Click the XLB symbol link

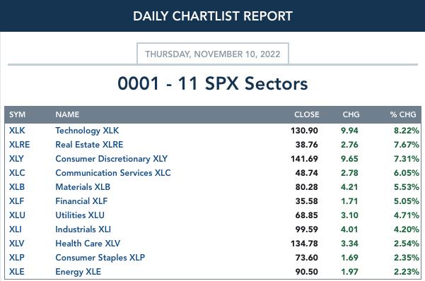[17, 187]
